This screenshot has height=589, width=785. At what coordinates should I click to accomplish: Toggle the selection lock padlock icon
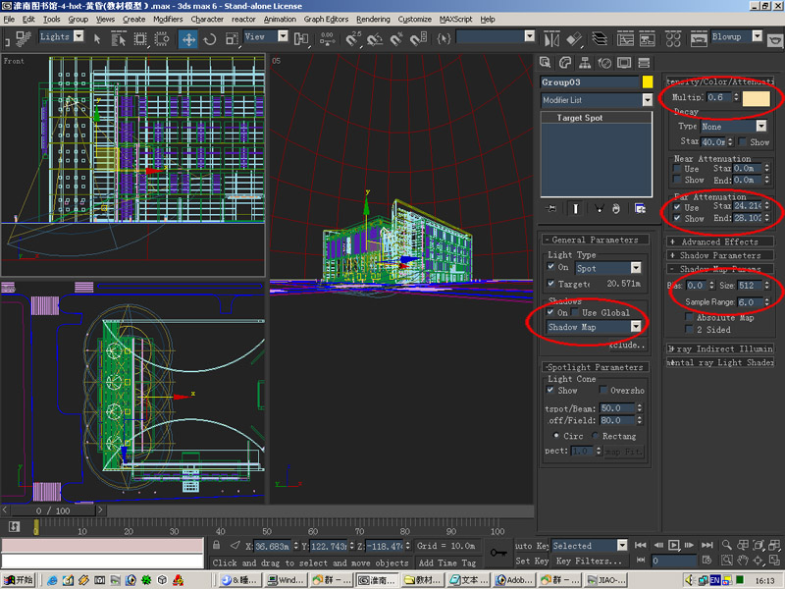pyautogui.click(x=216, y=546)
